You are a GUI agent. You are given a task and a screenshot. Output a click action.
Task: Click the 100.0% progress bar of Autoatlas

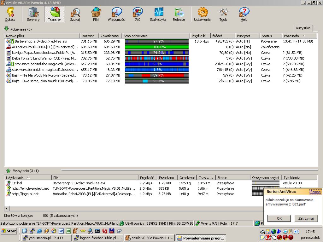[x=156, y=47]
